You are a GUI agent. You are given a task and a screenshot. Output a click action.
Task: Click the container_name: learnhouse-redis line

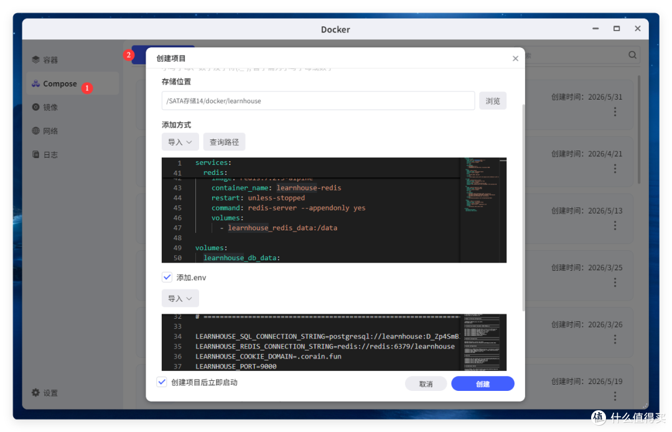click(x=276, y=188)
